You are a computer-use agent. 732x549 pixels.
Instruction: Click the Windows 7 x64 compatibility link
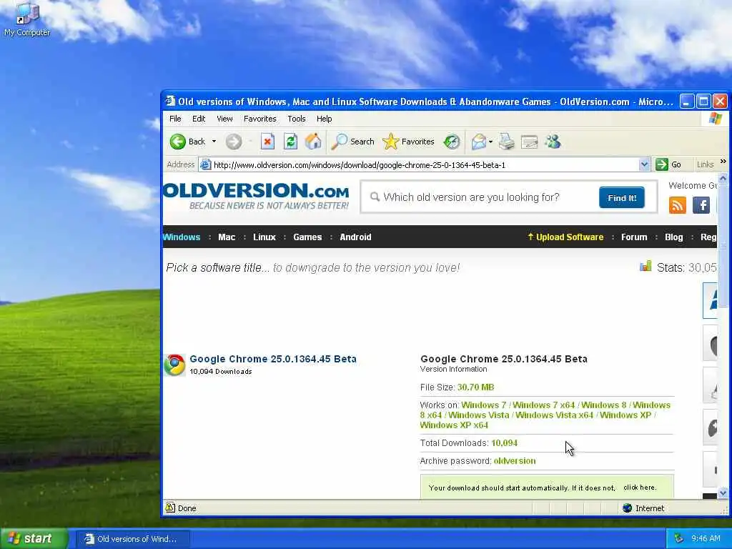(x=544, y=405)
